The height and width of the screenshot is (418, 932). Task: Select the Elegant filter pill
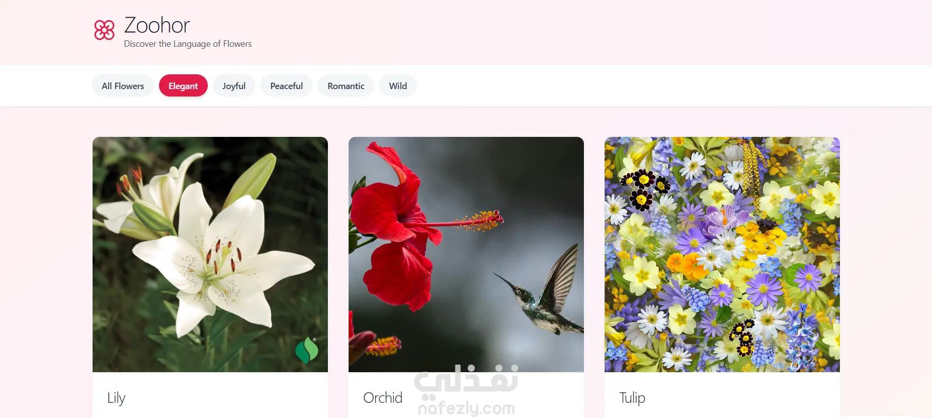pyautogui.click(x=183, y=86)
